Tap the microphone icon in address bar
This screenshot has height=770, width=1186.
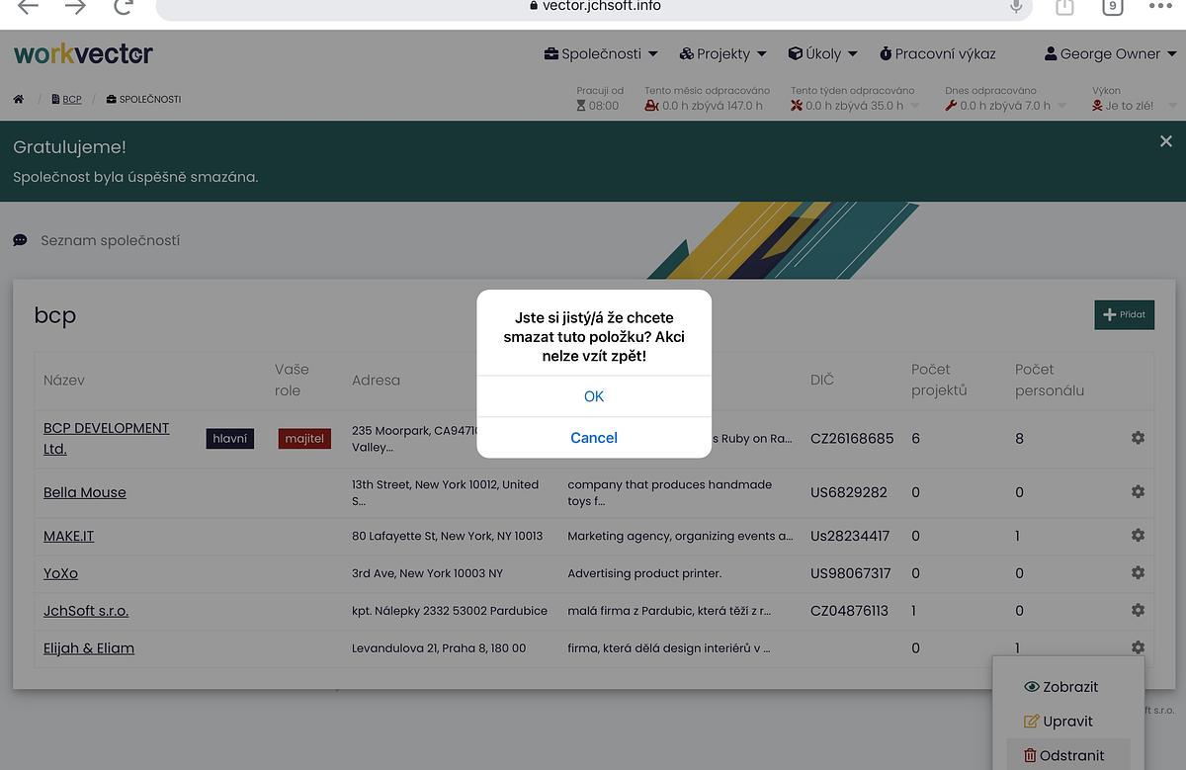click(1015, 7)
